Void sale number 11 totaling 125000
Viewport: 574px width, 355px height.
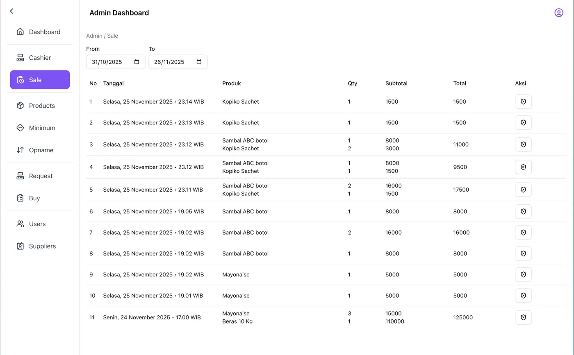pos(523,317)
